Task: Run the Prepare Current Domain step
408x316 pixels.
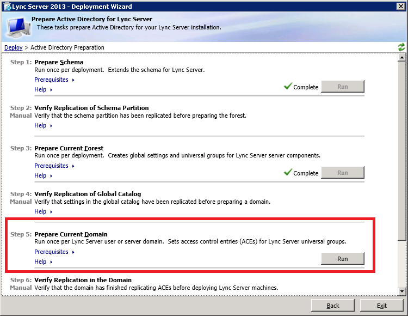Action: [343, 259]
